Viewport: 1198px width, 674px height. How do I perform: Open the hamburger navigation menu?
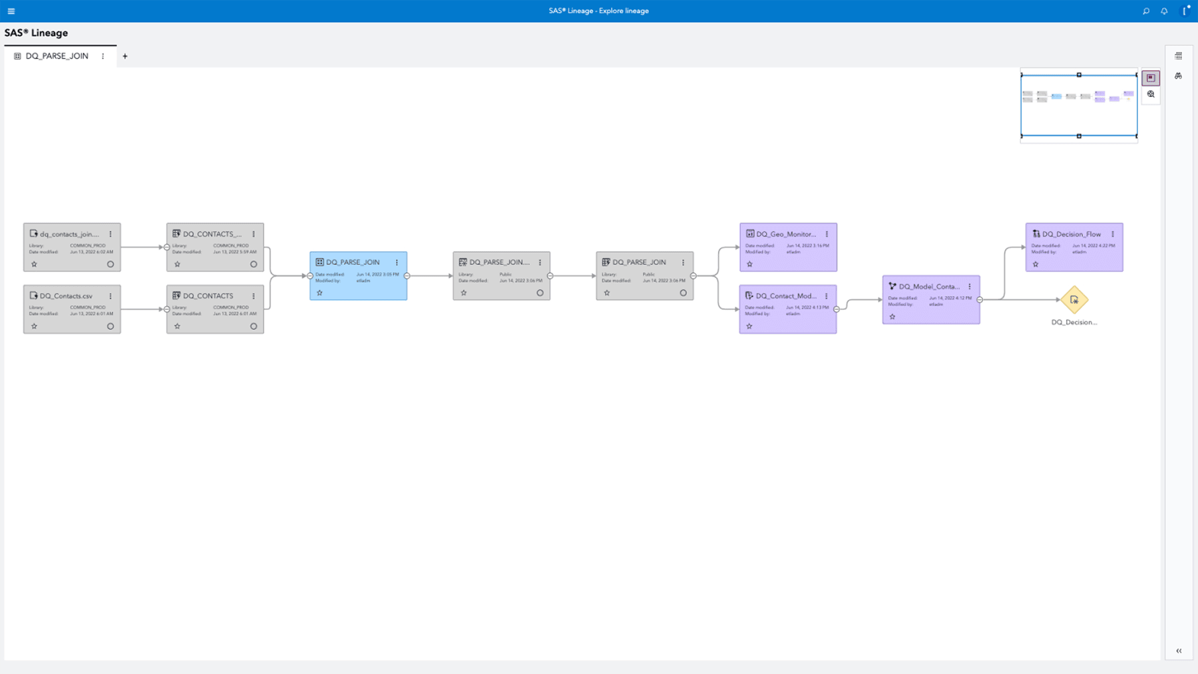point(11,11)
